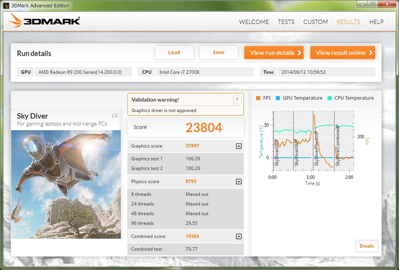Image resolution: width=399 pixels, height=270 pixels.
Task: Collapse the Physics score section
Action: (238, 182)
